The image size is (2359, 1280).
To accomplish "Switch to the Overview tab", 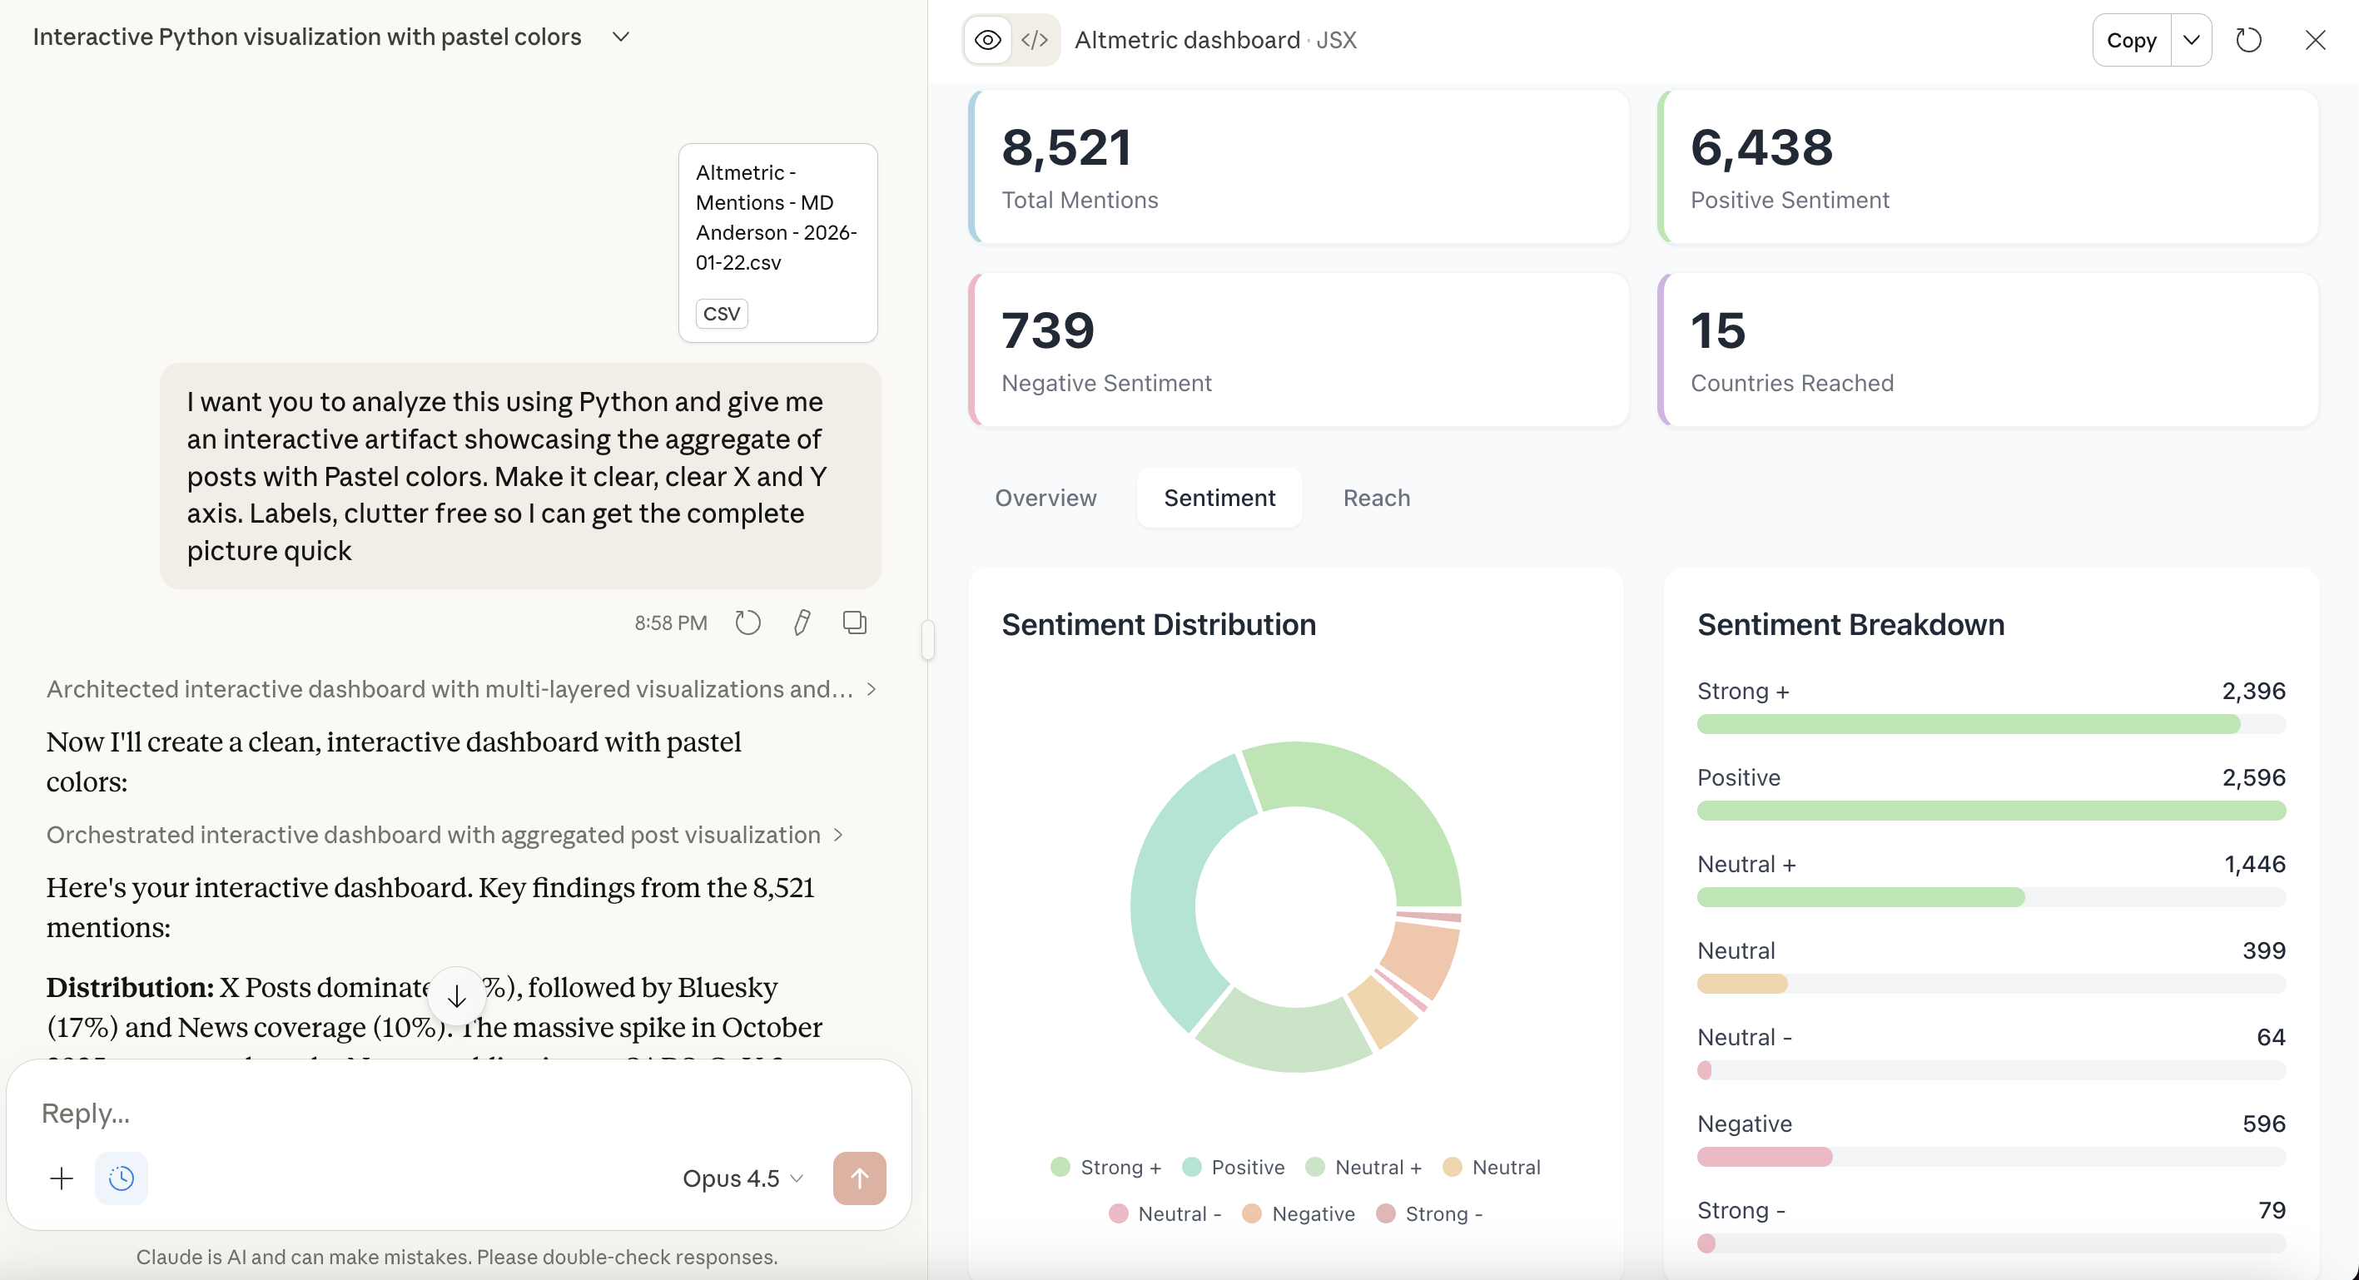I will coord(1045,497).
